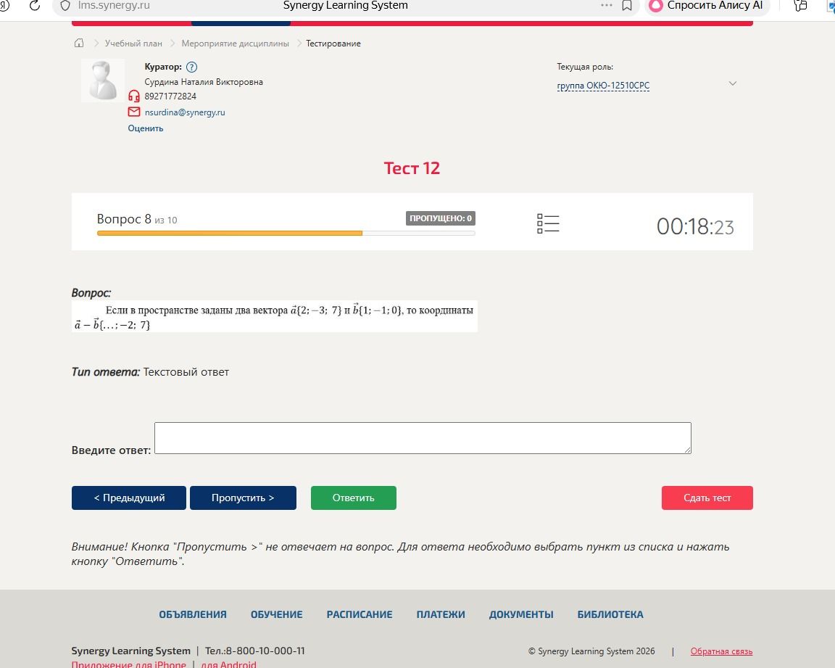
Task: Submit answer with the Ответить button
Action: click(354, 498)
